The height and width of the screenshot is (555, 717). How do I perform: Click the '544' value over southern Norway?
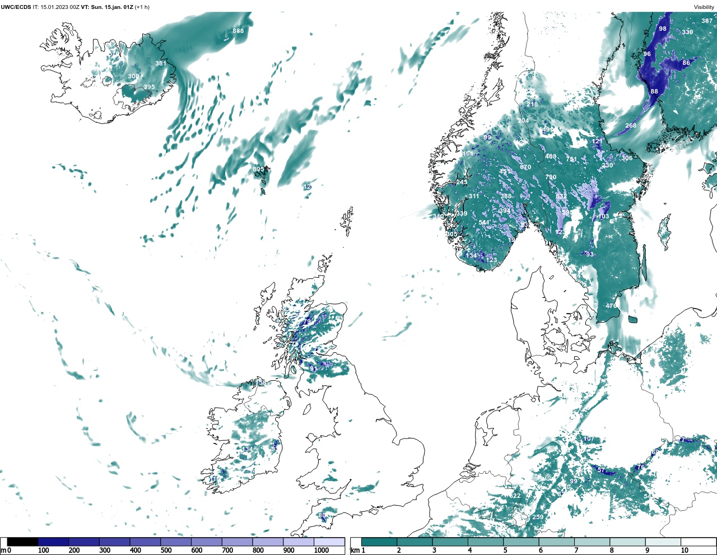coord(484,222)
